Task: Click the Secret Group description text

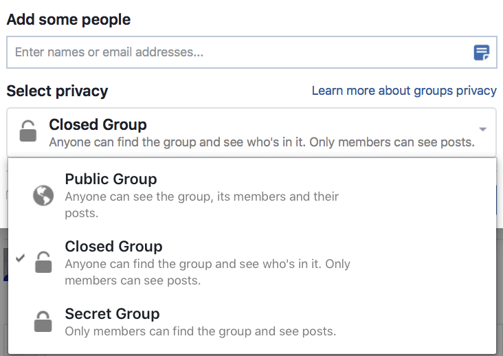Action: coord(200,331)
